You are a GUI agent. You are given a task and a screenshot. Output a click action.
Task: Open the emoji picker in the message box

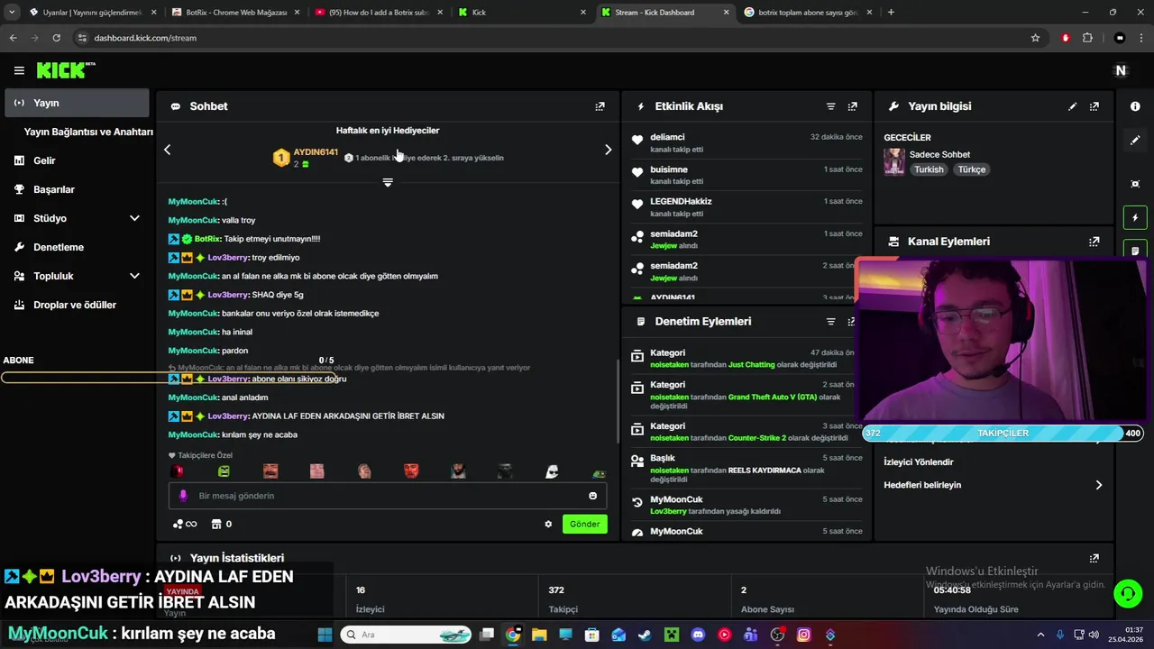[592, 496]
